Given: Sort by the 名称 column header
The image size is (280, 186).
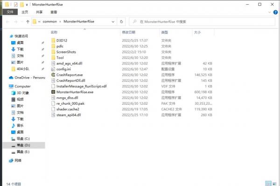Looking at the screenshot, I should (54, 32).
